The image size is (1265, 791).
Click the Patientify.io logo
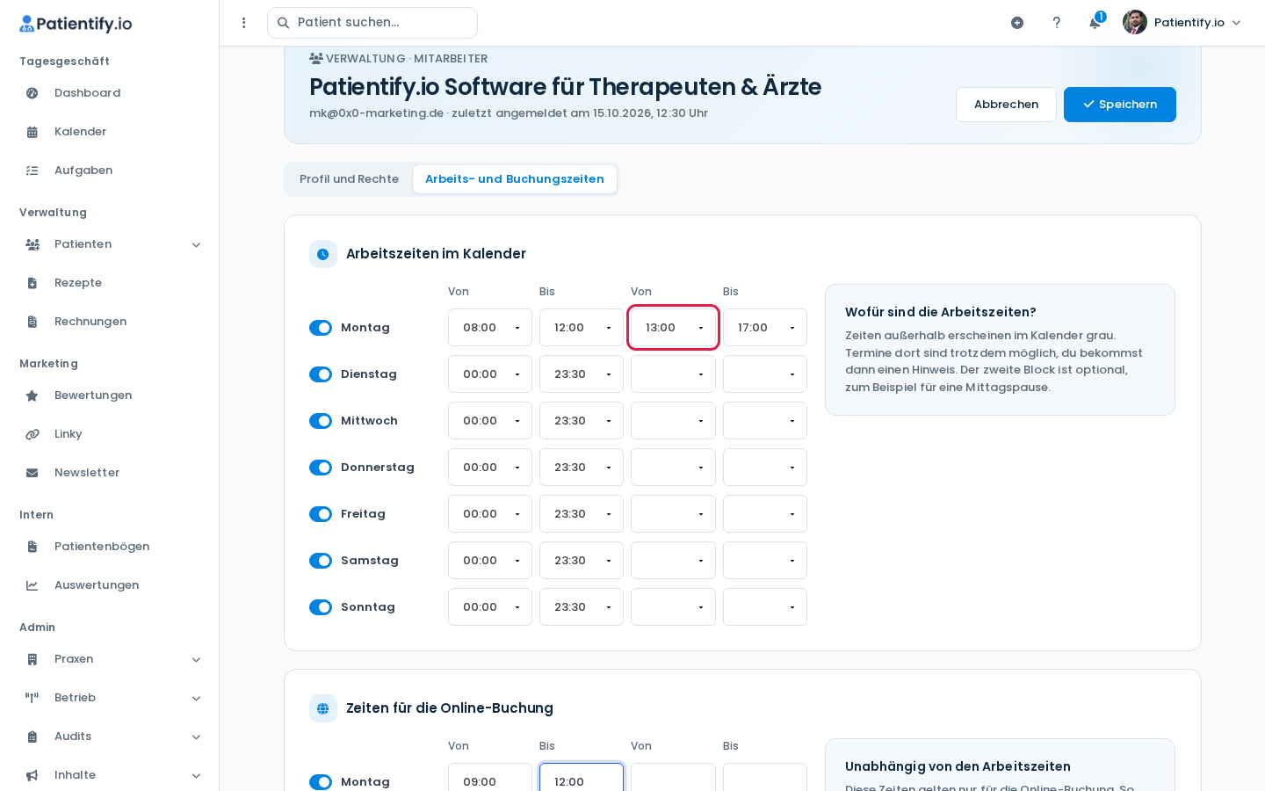click(x=76, y=24)
